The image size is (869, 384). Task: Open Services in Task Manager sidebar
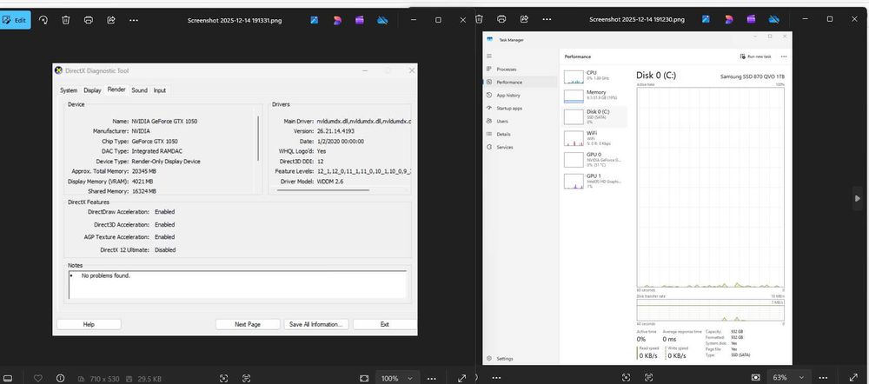[x=521, y=147]
